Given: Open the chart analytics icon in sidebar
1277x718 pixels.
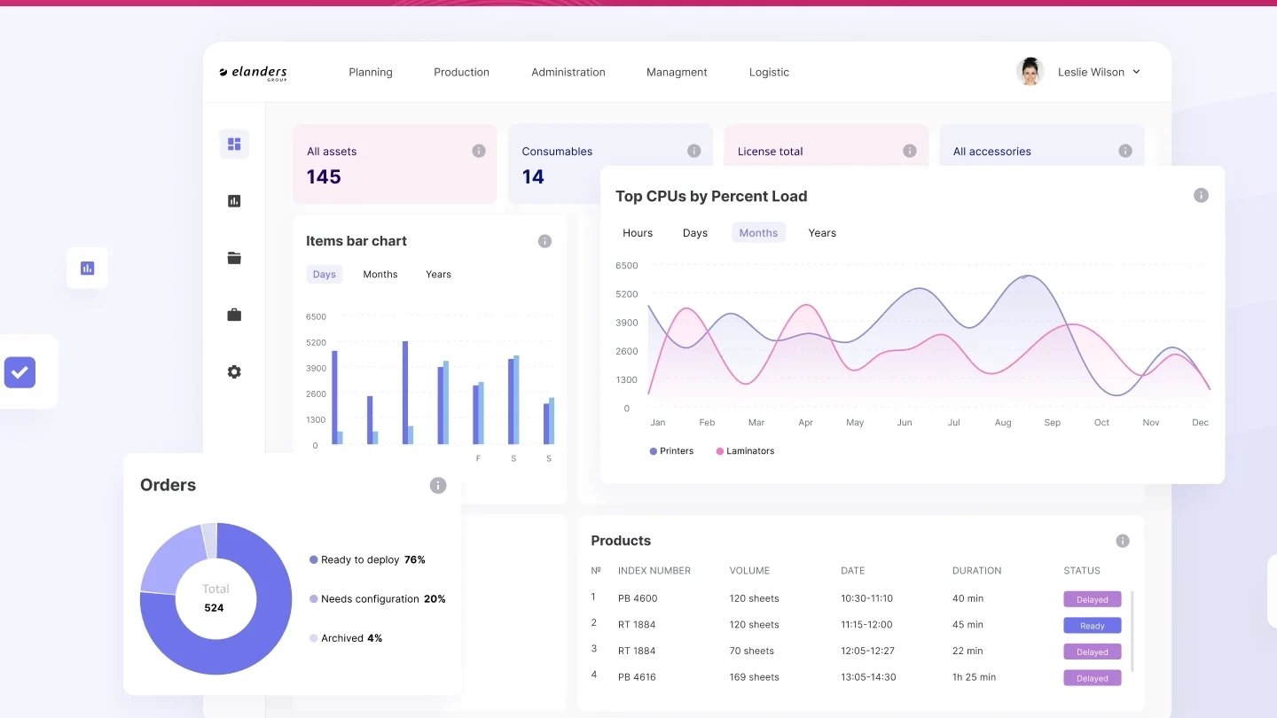Looking at the screenshot, I should click(234, 201).
